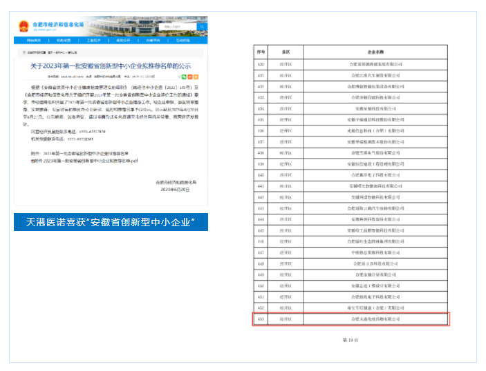
Task: Click the row 442 company name cell
Action: pyautogui.click(x=375, y=197)
